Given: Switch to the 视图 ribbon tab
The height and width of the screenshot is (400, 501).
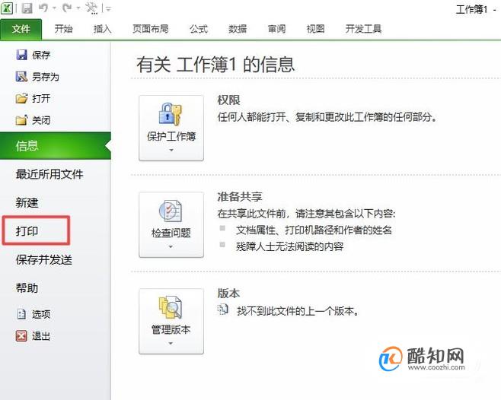Looking at the screenshot, I should (x=316, y=29).
